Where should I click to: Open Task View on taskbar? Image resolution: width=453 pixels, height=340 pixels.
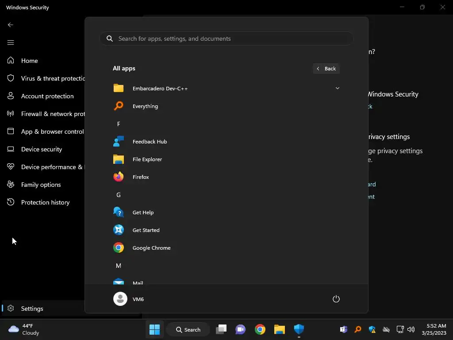221,329
